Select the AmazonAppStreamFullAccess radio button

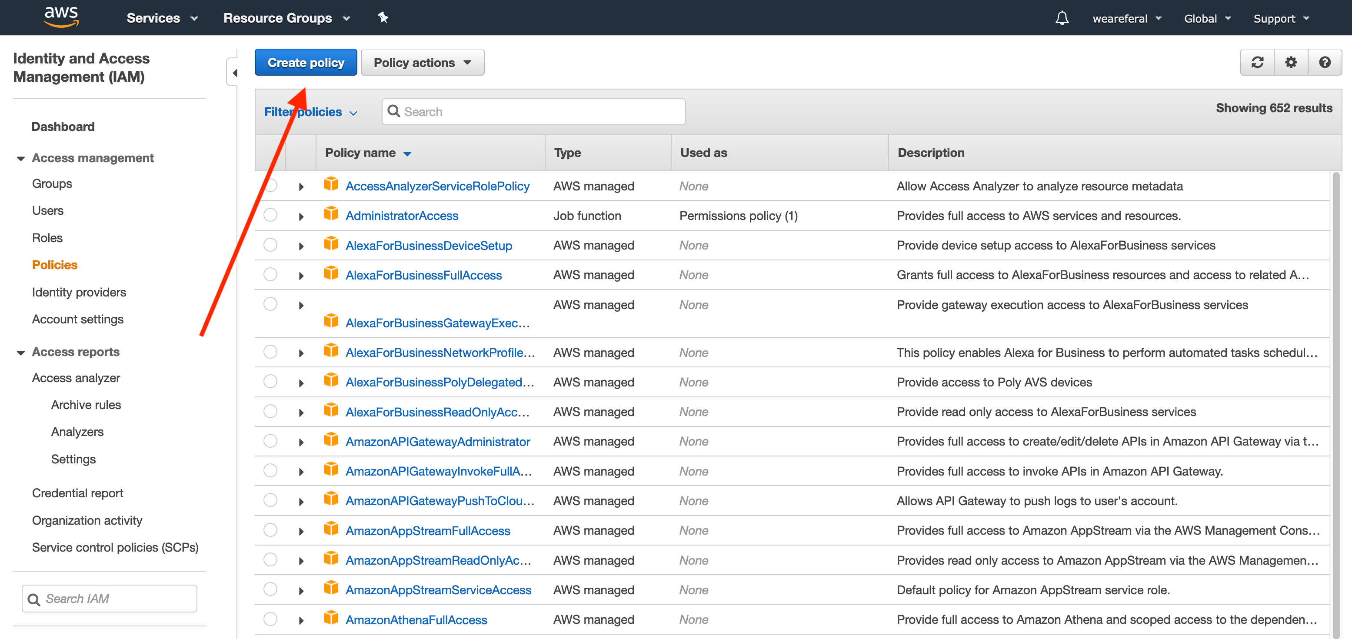point(270,530)
